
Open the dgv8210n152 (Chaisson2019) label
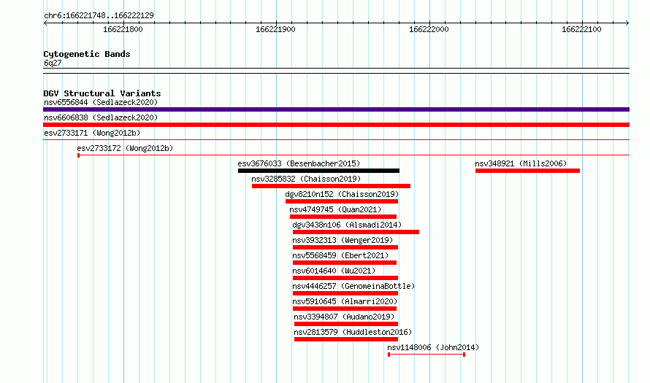[x=342, y=194]
